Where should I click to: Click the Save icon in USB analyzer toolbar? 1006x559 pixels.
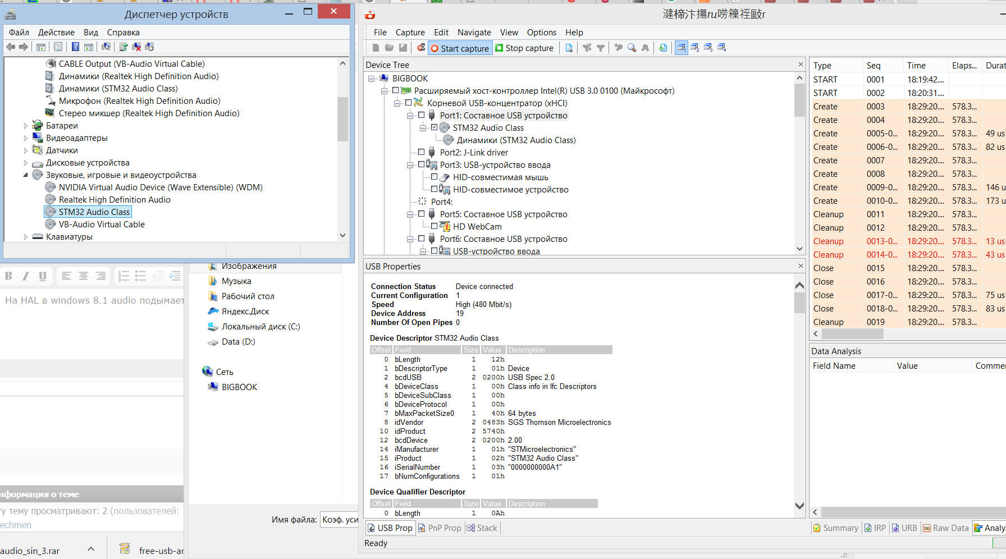click(x=403, y=48)
